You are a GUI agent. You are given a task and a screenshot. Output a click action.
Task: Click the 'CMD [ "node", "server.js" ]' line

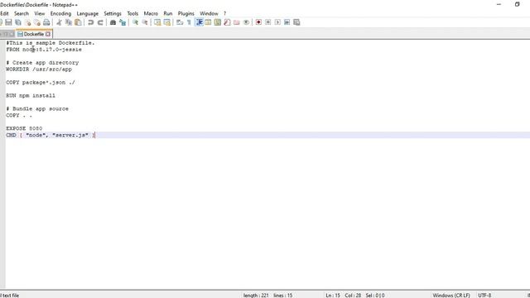tap(51, 135)
